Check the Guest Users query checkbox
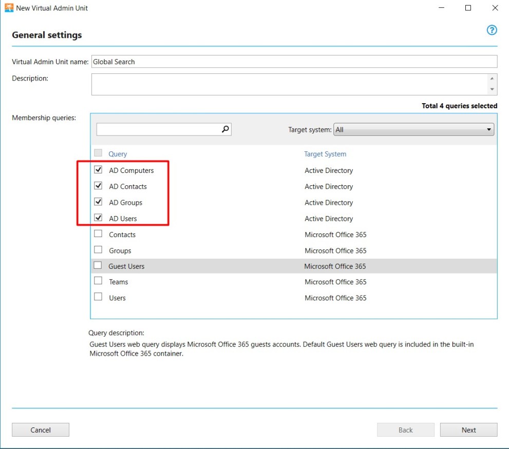The image size is (509, 449). (x=98, y=265)
